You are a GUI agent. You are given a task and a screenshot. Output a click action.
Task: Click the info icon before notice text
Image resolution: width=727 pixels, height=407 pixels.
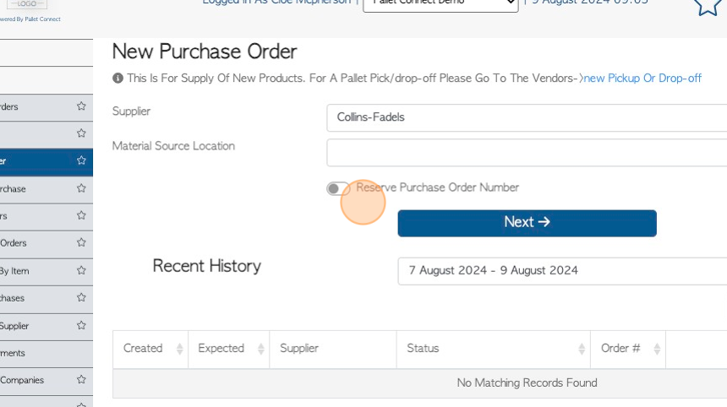[118, 79]
